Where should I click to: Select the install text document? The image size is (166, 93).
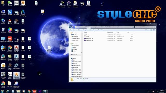click(87, 37)
